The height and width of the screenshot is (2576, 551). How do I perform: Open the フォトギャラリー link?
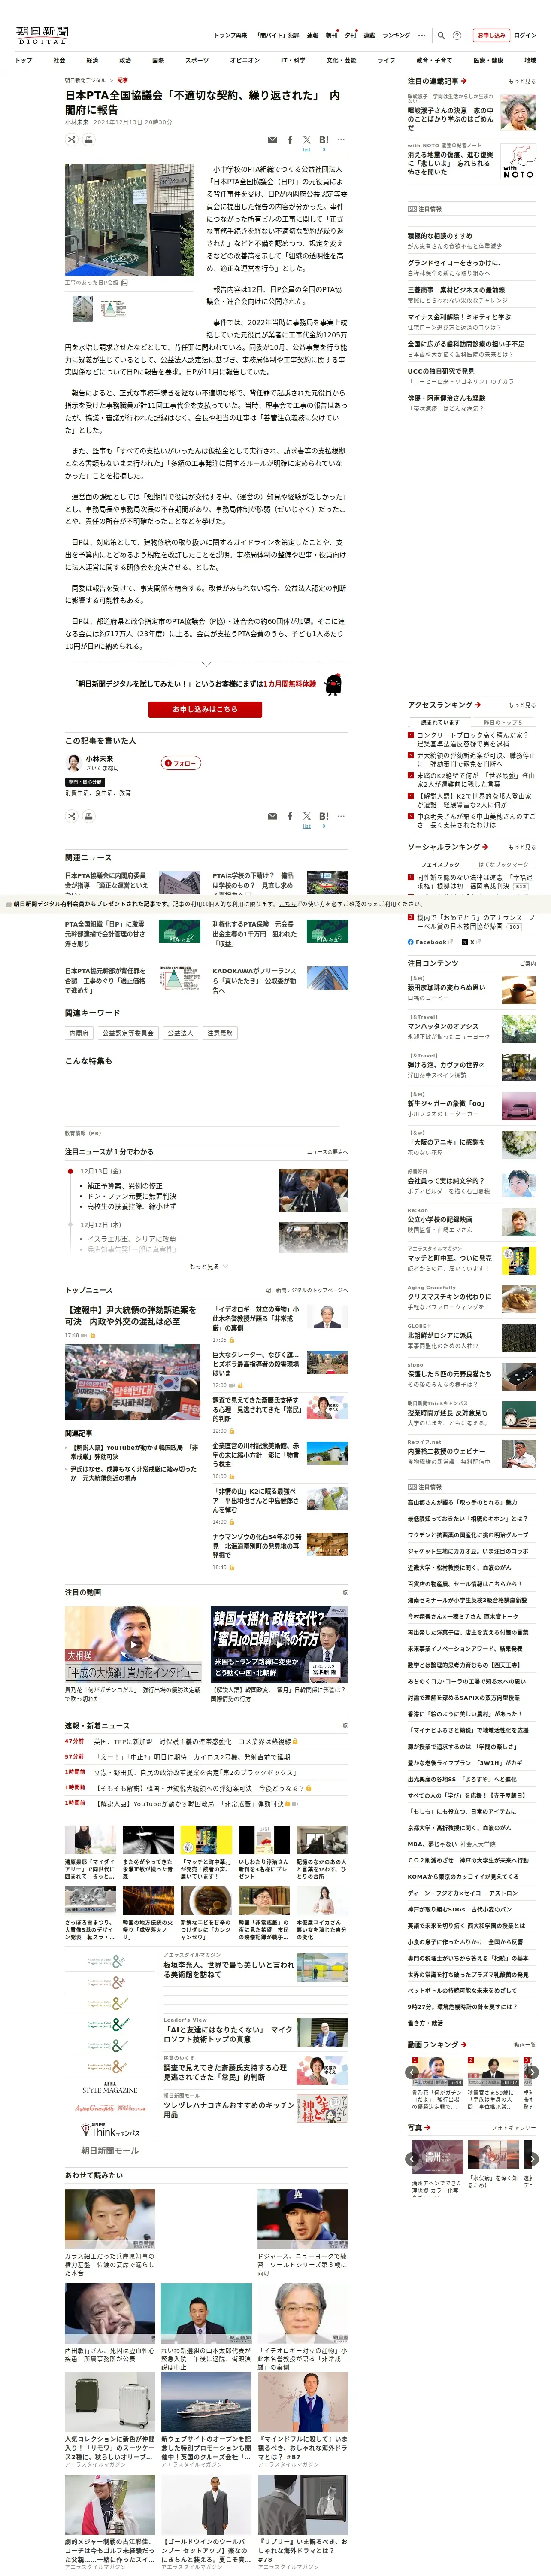tap(514, 2128)
